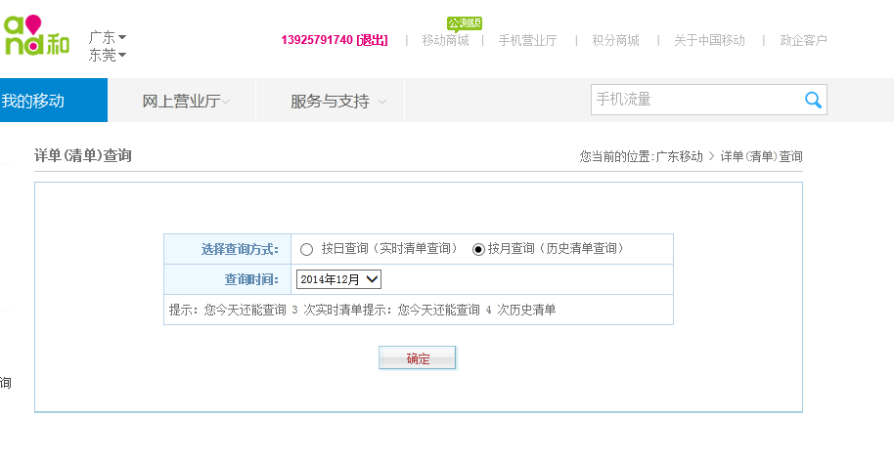The width and height of the screenshot is (894, 458).
Task: Click the green 公测版 badge
Action: point(465,22)
